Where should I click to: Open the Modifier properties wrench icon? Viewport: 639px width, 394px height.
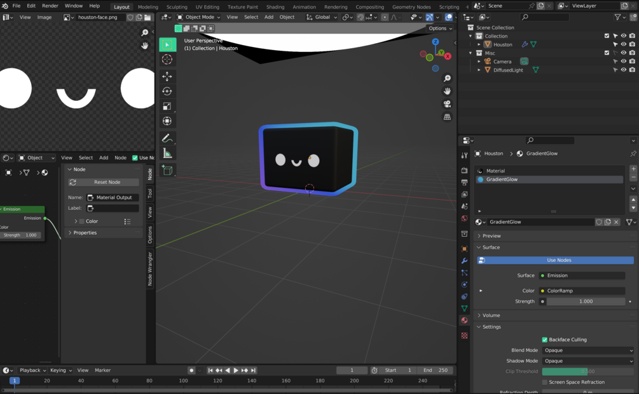[x=464, y=261]
